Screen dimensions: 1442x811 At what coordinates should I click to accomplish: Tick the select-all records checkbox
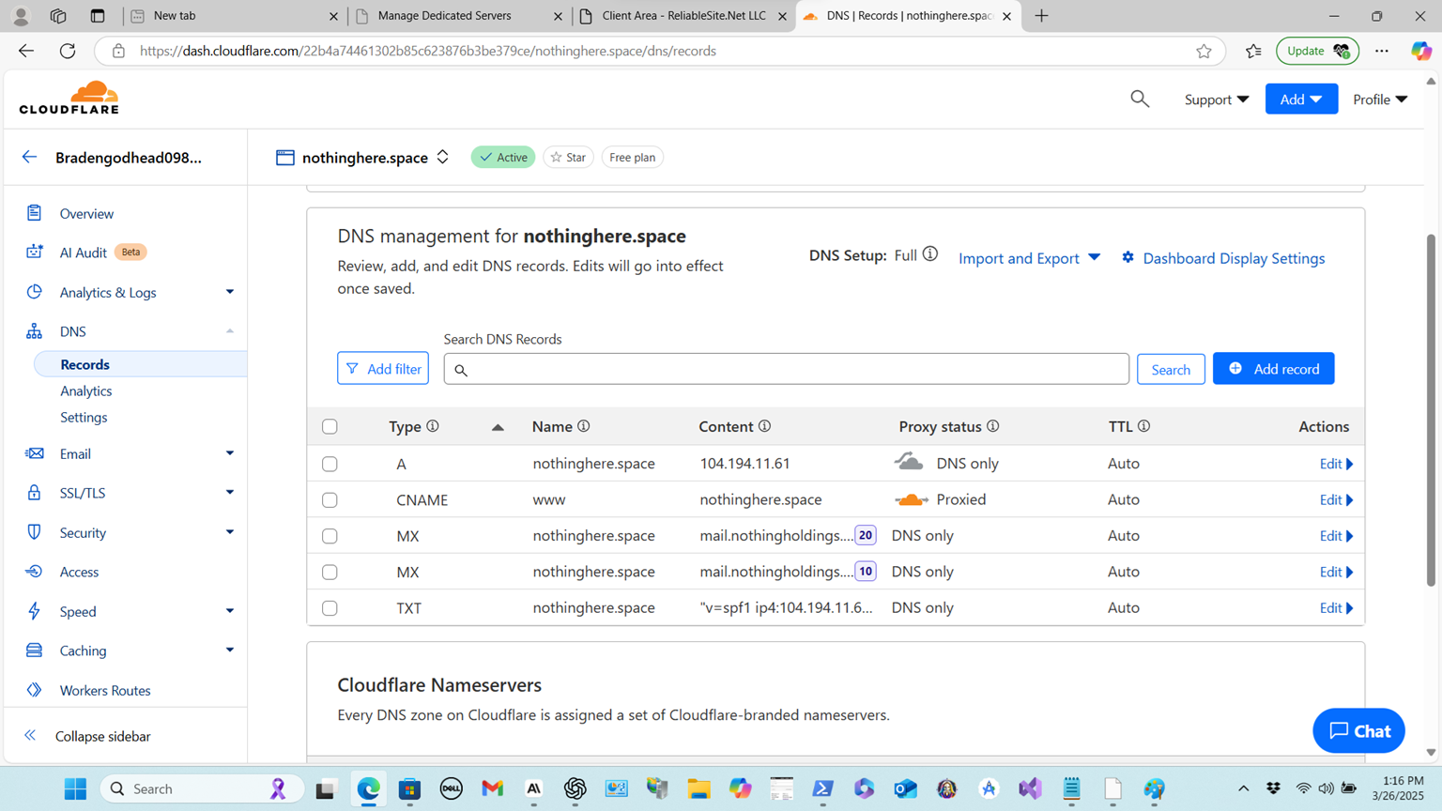click(330, 427)
